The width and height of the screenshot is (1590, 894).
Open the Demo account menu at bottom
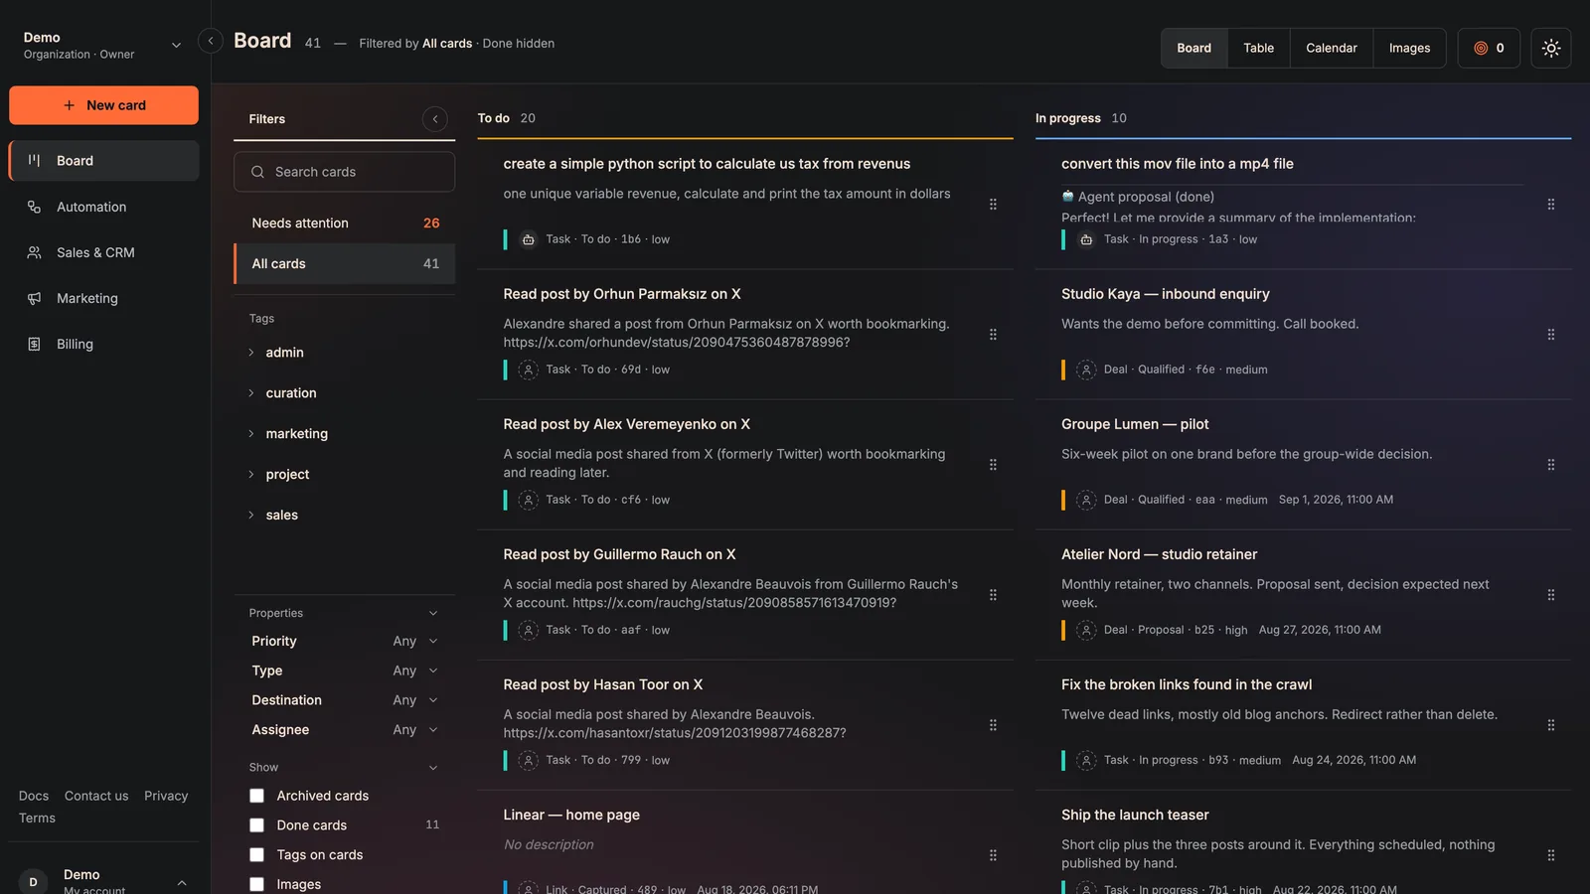[x=103, y=881]
